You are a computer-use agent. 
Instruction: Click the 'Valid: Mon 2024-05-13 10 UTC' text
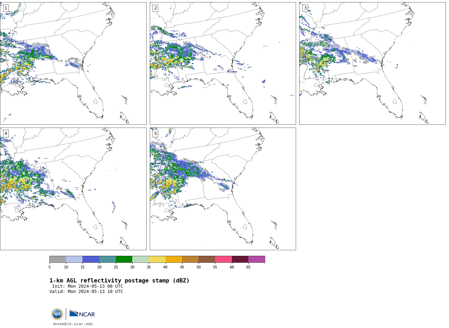pos(86,292)
